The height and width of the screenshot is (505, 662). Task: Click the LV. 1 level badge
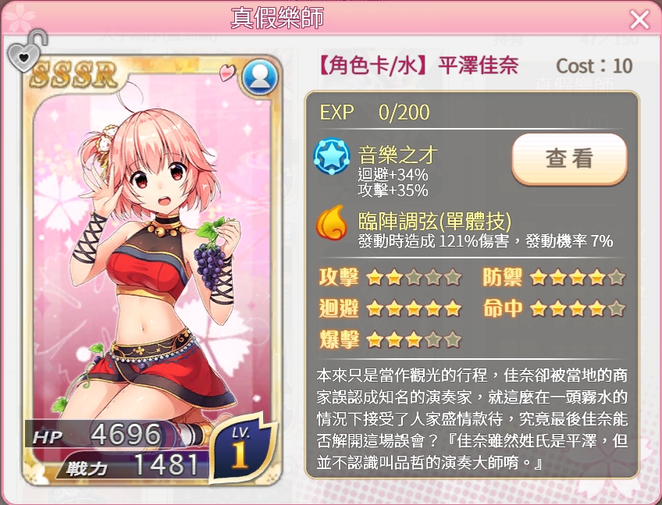(x=243, y=449)
